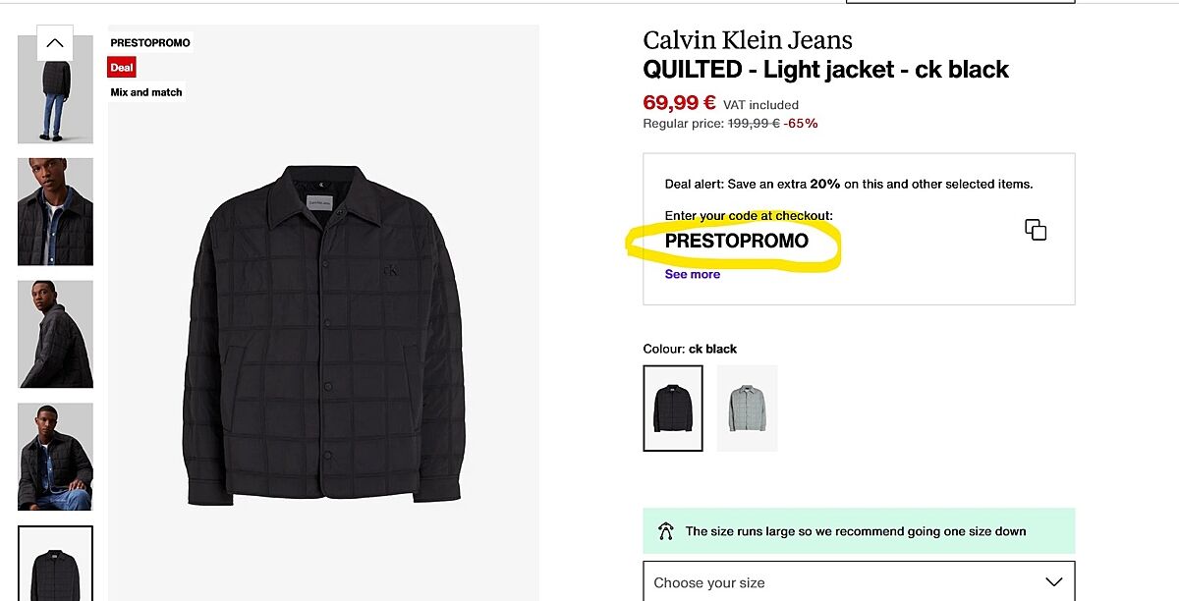Expand See more deal details
Screen dimensions: 1179x601
pos(692,274)
